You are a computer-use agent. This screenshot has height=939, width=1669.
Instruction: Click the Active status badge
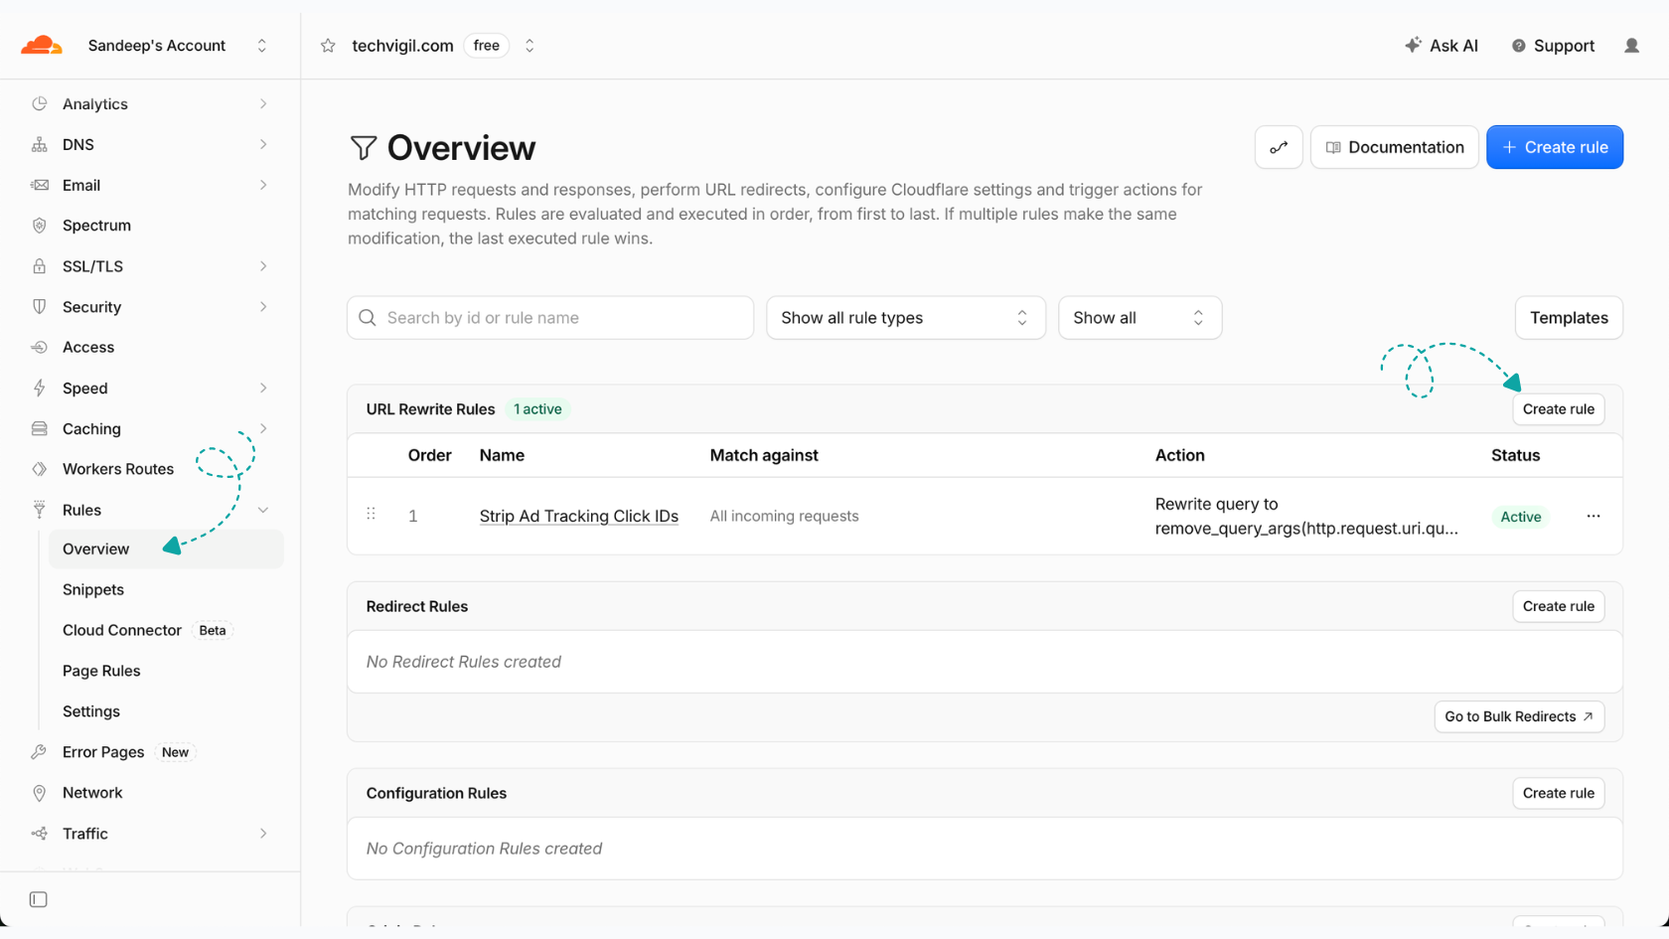(1520, 517)
